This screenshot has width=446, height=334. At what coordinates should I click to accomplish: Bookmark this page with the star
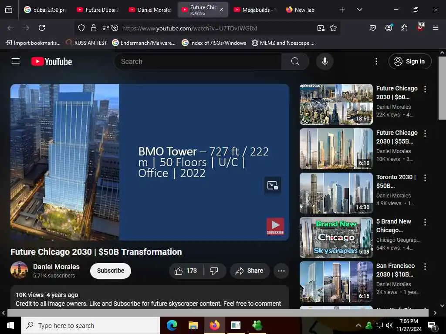(x=333, y=28)
